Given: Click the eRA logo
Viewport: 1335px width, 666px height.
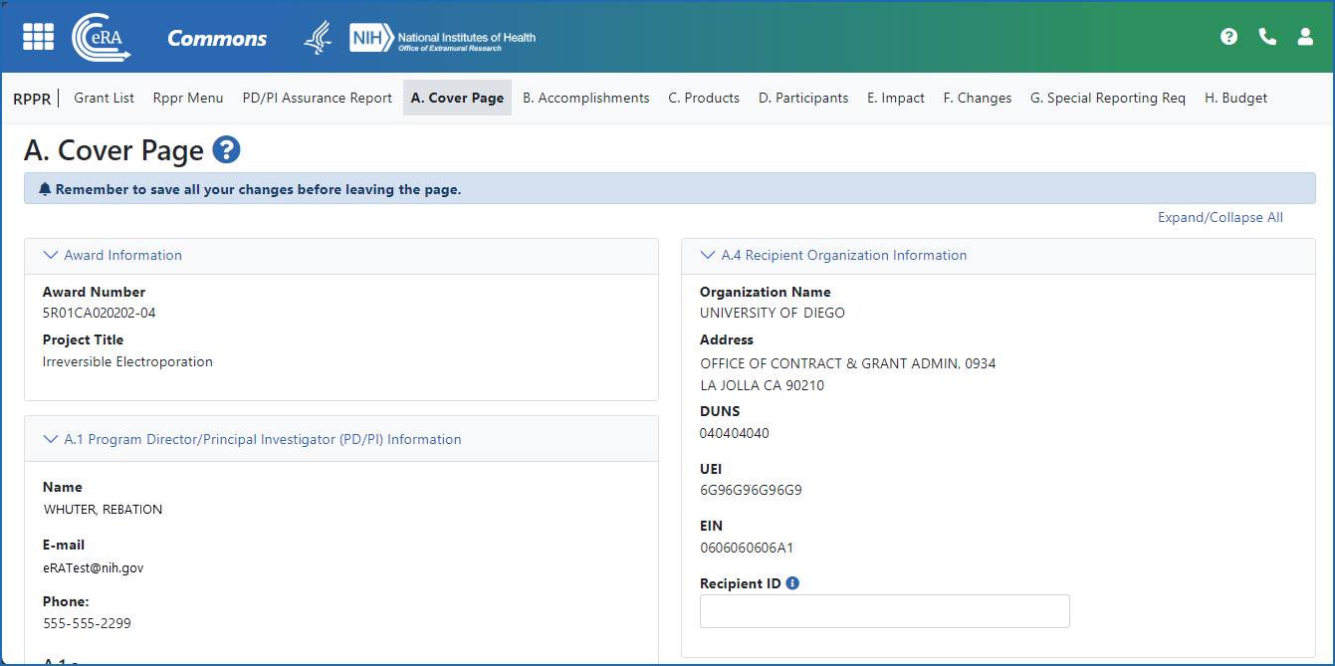Looking at the screenshot, I should point(102,38).
